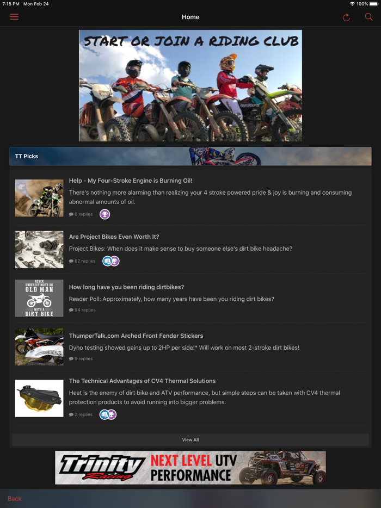Tap the refresh icon in header

[346, 17]
